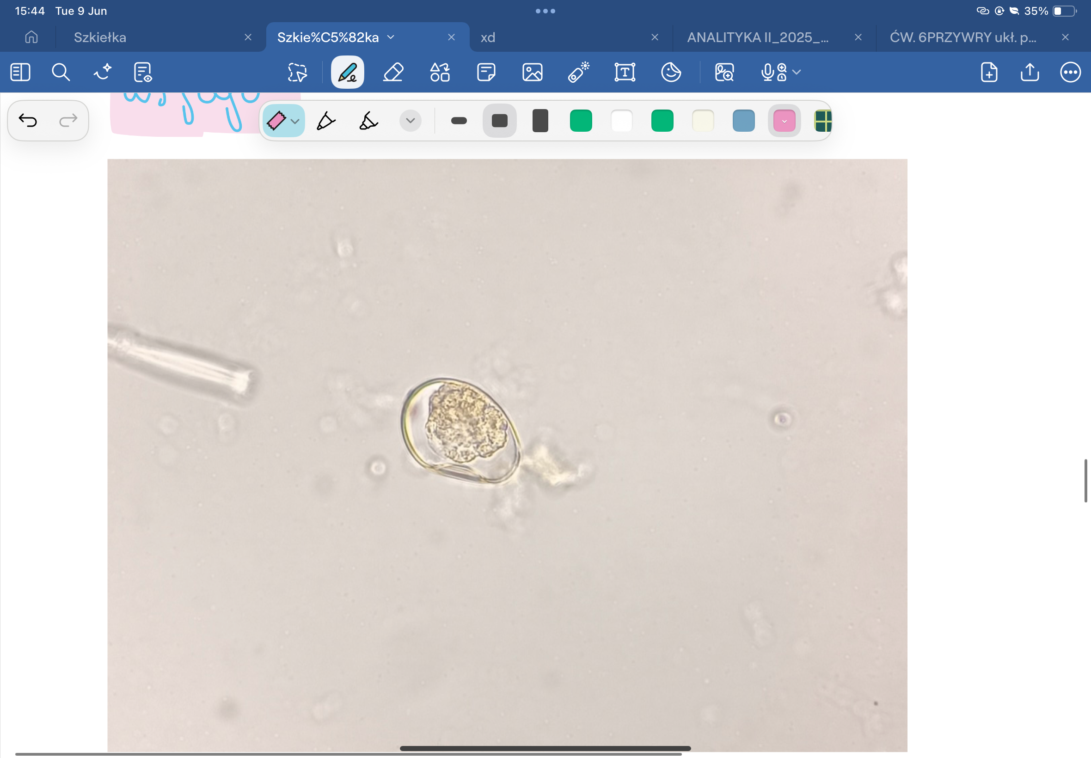Select the Text box tool
The image size is (1091, 758).
coord(625,72)
